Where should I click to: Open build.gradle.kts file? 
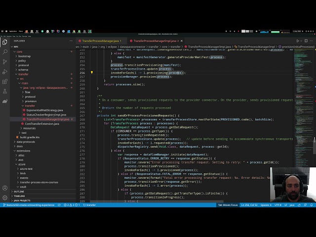[30, 137]
